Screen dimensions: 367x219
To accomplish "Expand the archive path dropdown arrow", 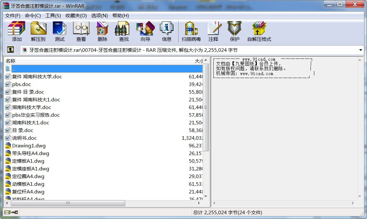I will point(361,50).
